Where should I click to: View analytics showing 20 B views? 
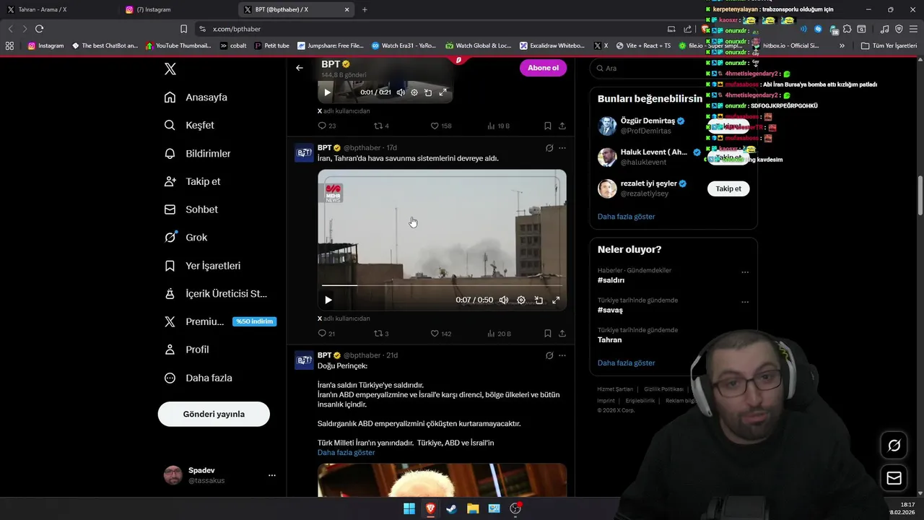tap(499, 334)
